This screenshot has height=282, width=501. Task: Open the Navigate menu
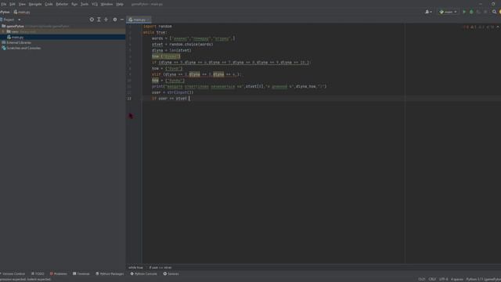[35, 4]
